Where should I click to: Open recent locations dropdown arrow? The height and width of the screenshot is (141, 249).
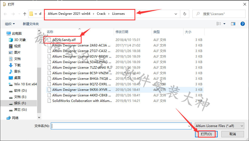19,14
